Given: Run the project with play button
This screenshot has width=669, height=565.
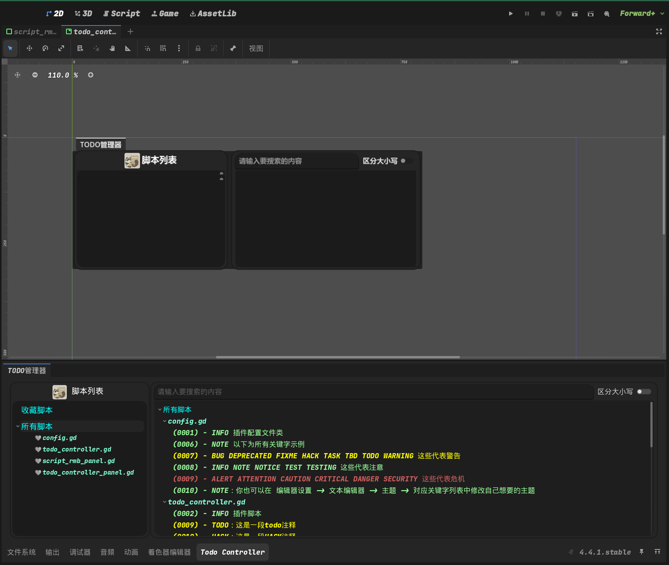Looking at the screenshot, I should coord(511,14).
